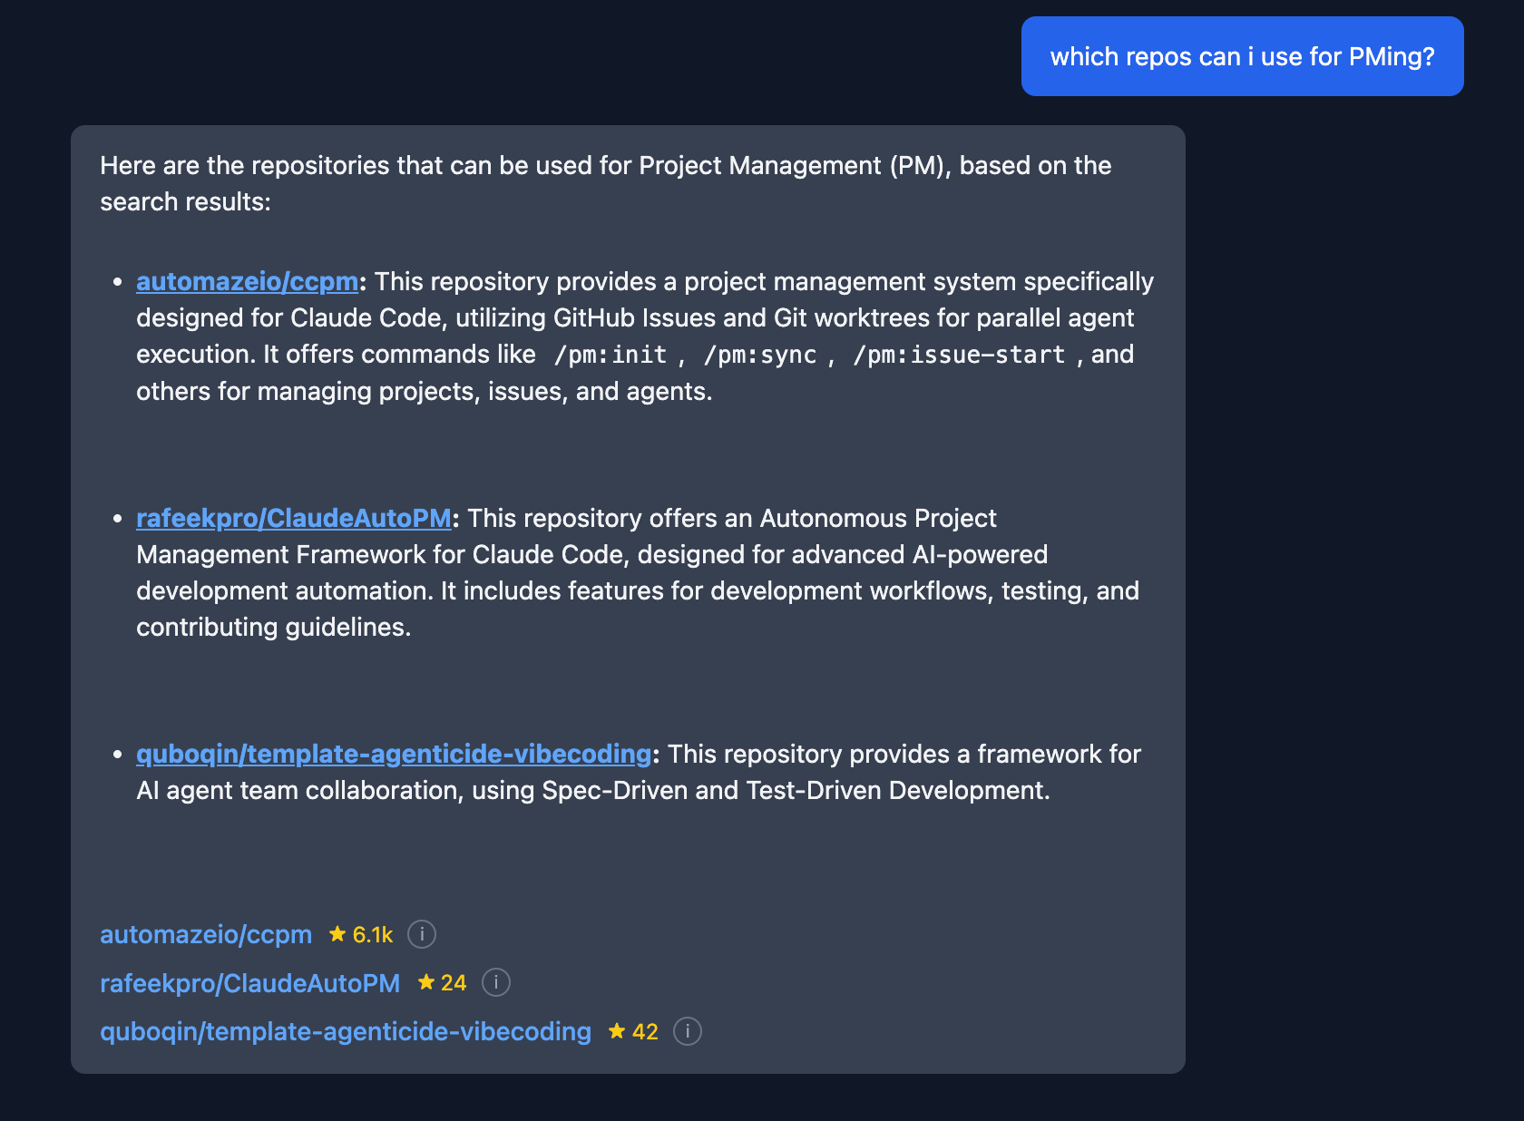The height and width of the screenshot is (1121, 1524).
Task: Go to quboqin/template-agenticide-vibecoding in the bottom repo list
Action: coord(345,1031)
